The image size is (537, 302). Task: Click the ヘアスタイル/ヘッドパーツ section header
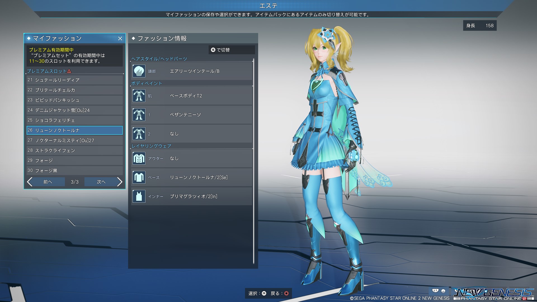coord(159,59)
